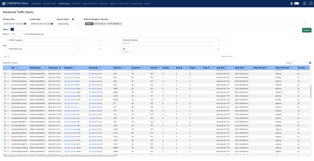This screenshot has height=161, width=314.
Task: Sort by the Timestamp column
Action: pyautogui.click(x=60, y=68)
